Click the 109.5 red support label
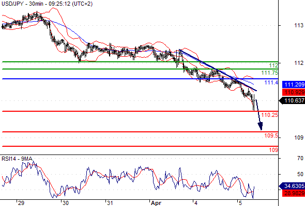Image resolution: width=305 pixels, height=206 pixels. [271, 135]
